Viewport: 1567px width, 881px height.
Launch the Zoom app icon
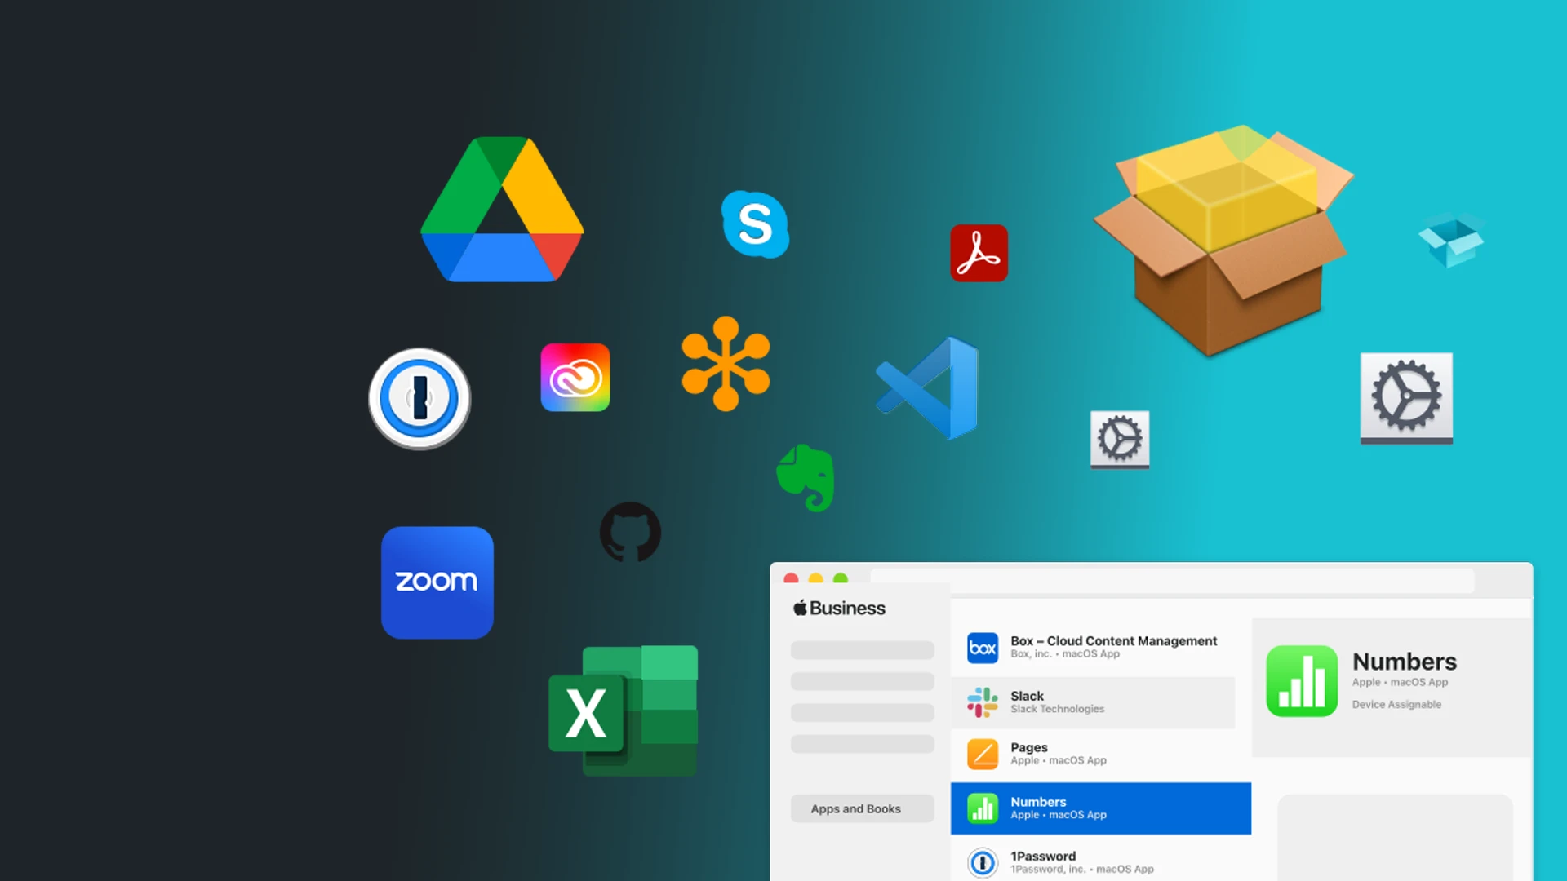437,582
